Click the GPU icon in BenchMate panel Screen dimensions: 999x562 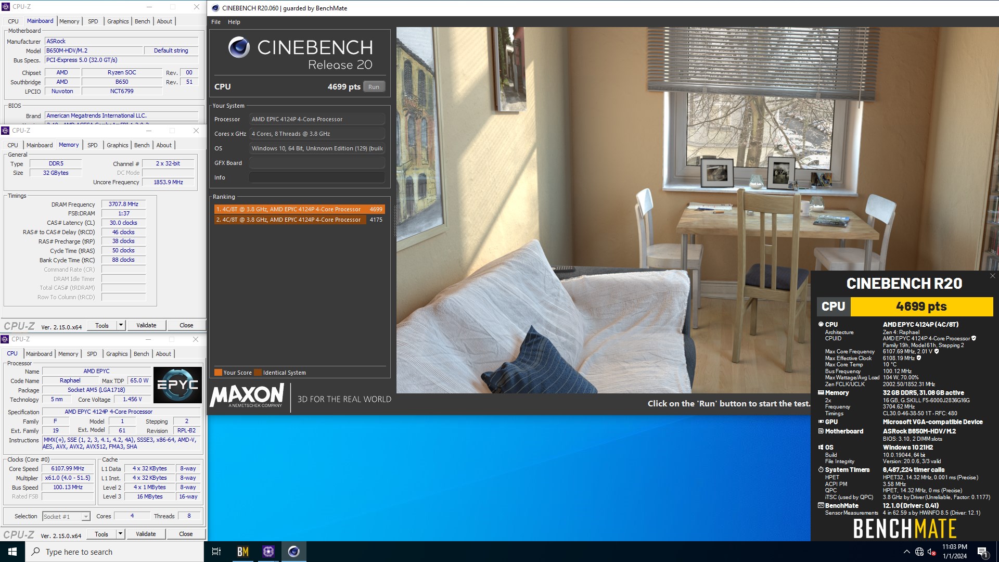click(821, 422)
